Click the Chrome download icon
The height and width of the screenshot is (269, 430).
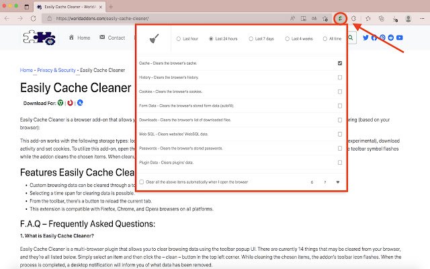[x=60, y=103]
